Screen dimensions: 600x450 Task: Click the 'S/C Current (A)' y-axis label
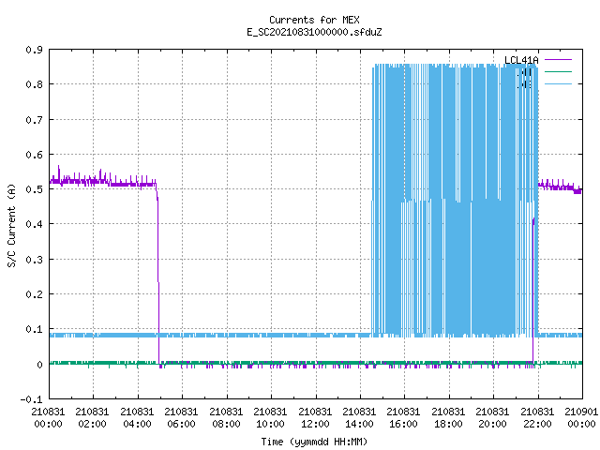pyautogui.click(x=11, y=226)
